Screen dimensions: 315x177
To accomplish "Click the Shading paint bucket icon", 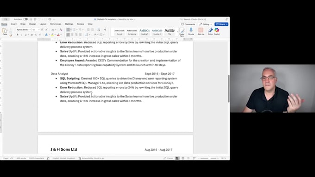I will click(x=95, y=35).
